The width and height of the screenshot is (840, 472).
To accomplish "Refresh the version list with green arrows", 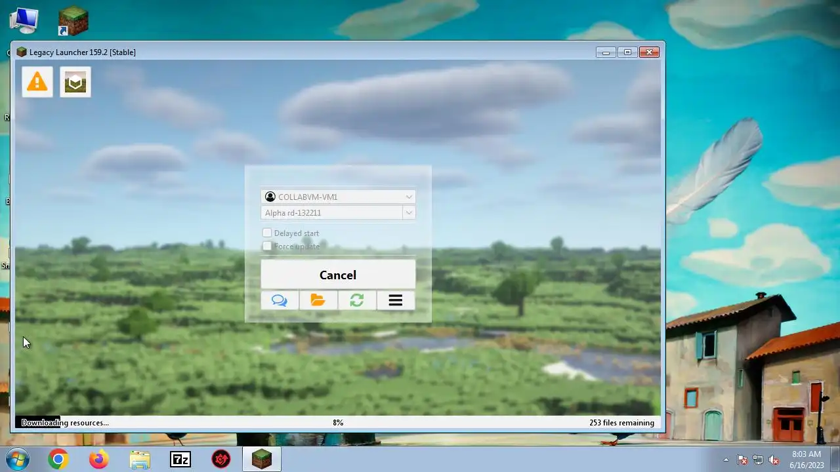I will pyautogui.click(x=357, y=300).
